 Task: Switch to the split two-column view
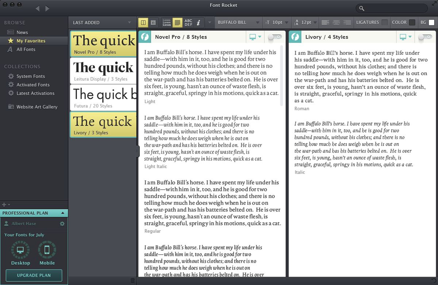click(x=143, y=23)
